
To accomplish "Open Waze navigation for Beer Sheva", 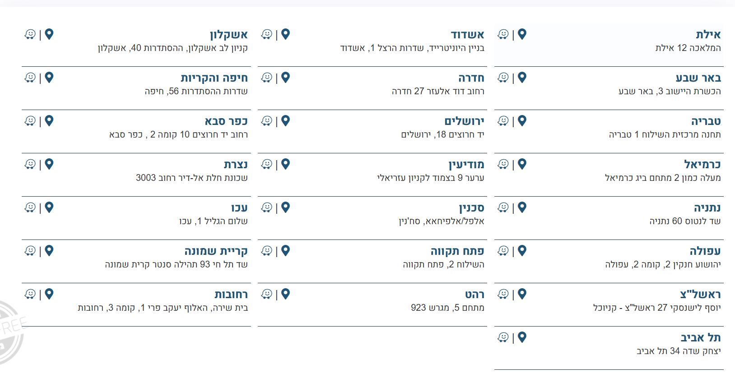I will (502, 77).
